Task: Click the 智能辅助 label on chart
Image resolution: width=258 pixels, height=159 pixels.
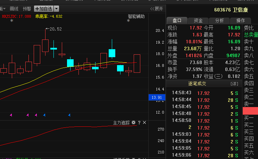Action: pos(136,16)
